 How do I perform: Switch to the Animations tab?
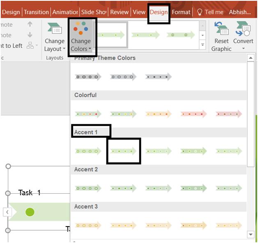coord(65,12)
